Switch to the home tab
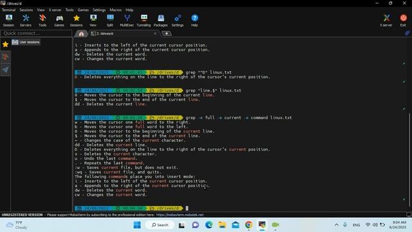412x232 pixels. [x=81, y=34]
